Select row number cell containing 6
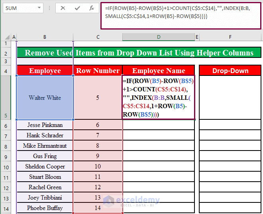Image resolution: width=263 pixels, height=214 pixels. click(98, 125)
